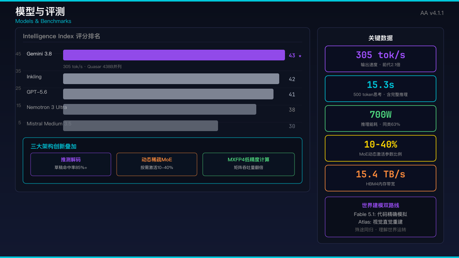The height and width of the screenshot is (258, 459).
Task: Click the Nemotron 3 Ultra score bar
Action: [x=160, y=109]
